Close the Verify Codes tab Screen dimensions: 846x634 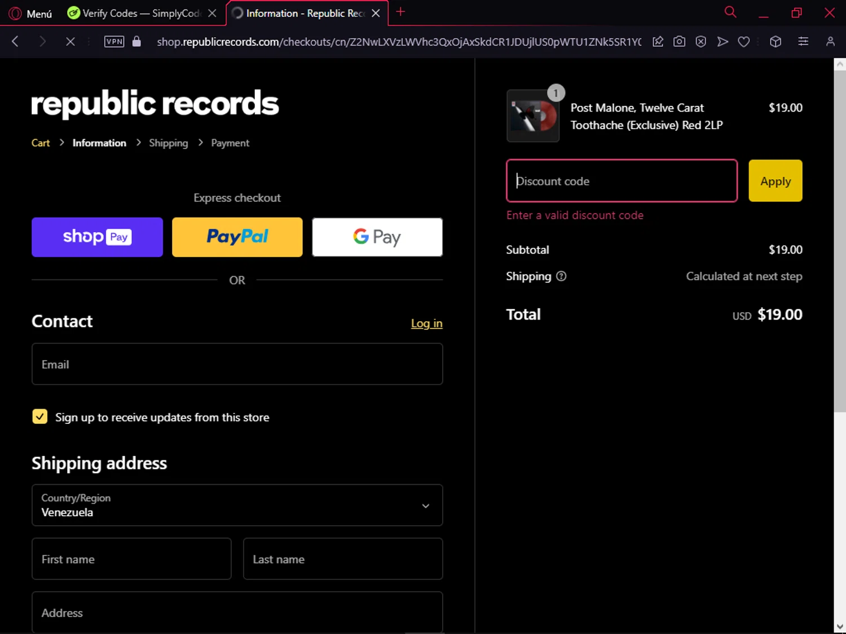[x=212, y=13]
